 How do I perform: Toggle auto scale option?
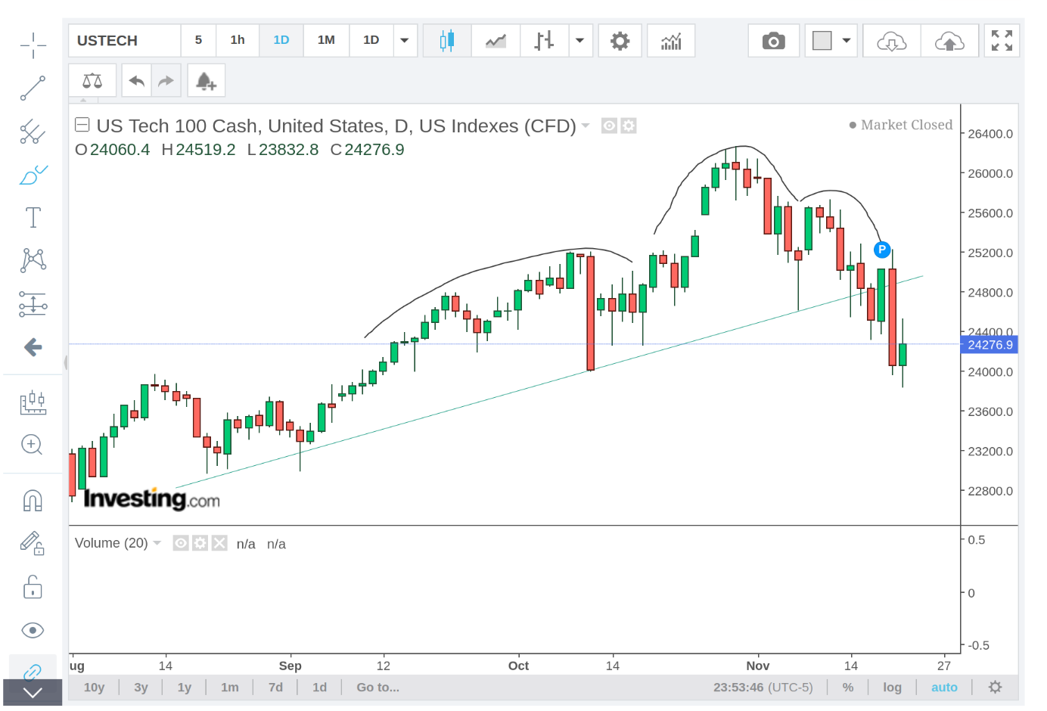943,688
